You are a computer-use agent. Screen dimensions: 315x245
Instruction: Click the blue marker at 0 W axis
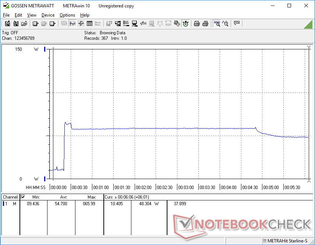[45, 179]
